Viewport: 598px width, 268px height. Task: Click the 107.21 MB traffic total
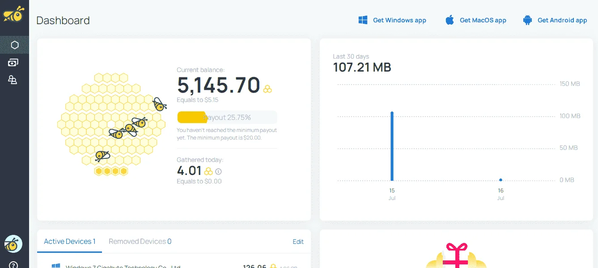tap(362, 68)
